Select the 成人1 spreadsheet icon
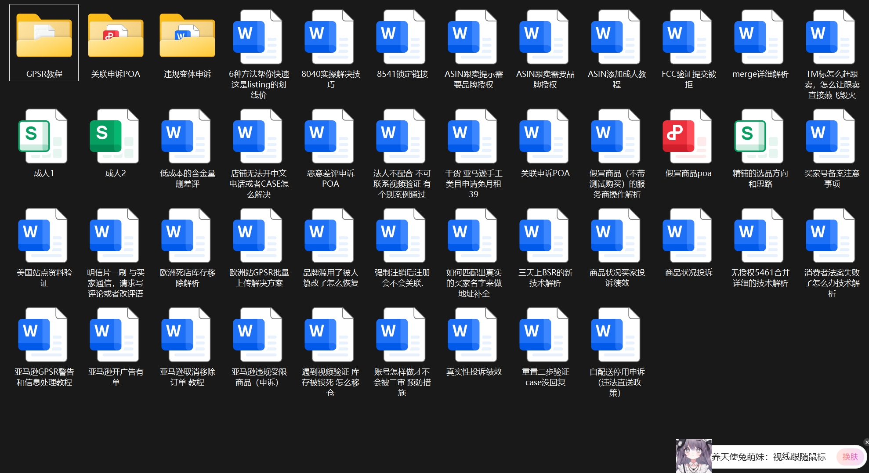Screen dimensions: 869x473 (44, 136)
